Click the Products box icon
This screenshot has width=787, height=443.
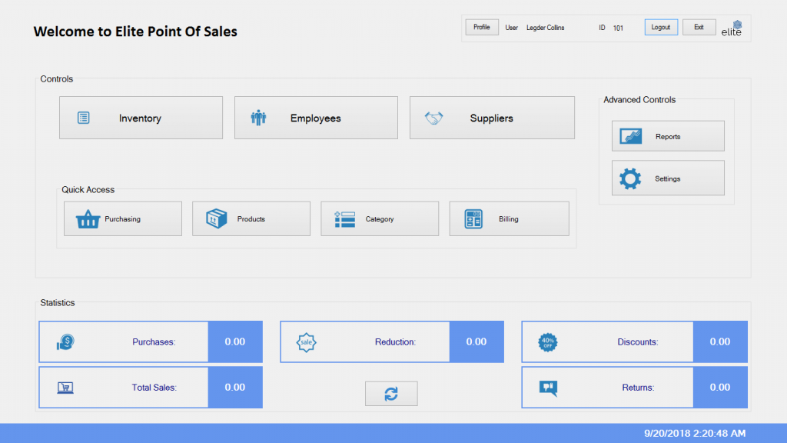click(x=217, y=219)
